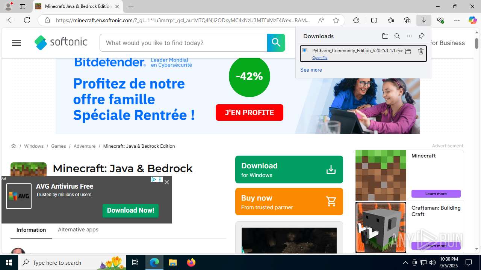This screenshot has height=270, width=481.
Task: Open a new browser tab
Action: pos(131,6)
